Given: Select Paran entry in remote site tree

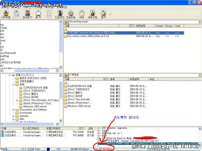Looking at the screenshot, I should click(4, 28).
